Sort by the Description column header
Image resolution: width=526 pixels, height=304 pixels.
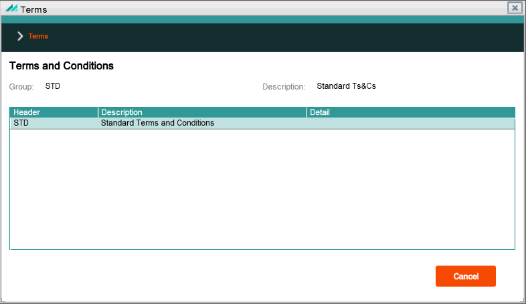click(202, 112)
